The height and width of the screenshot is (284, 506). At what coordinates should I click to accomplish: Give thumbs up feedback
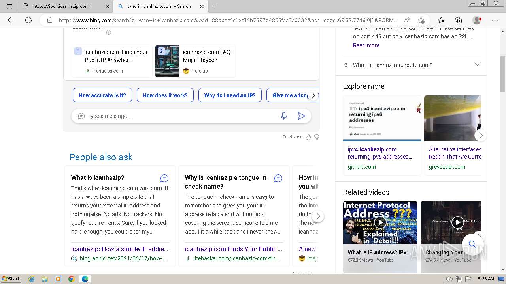tap(308, 137)
